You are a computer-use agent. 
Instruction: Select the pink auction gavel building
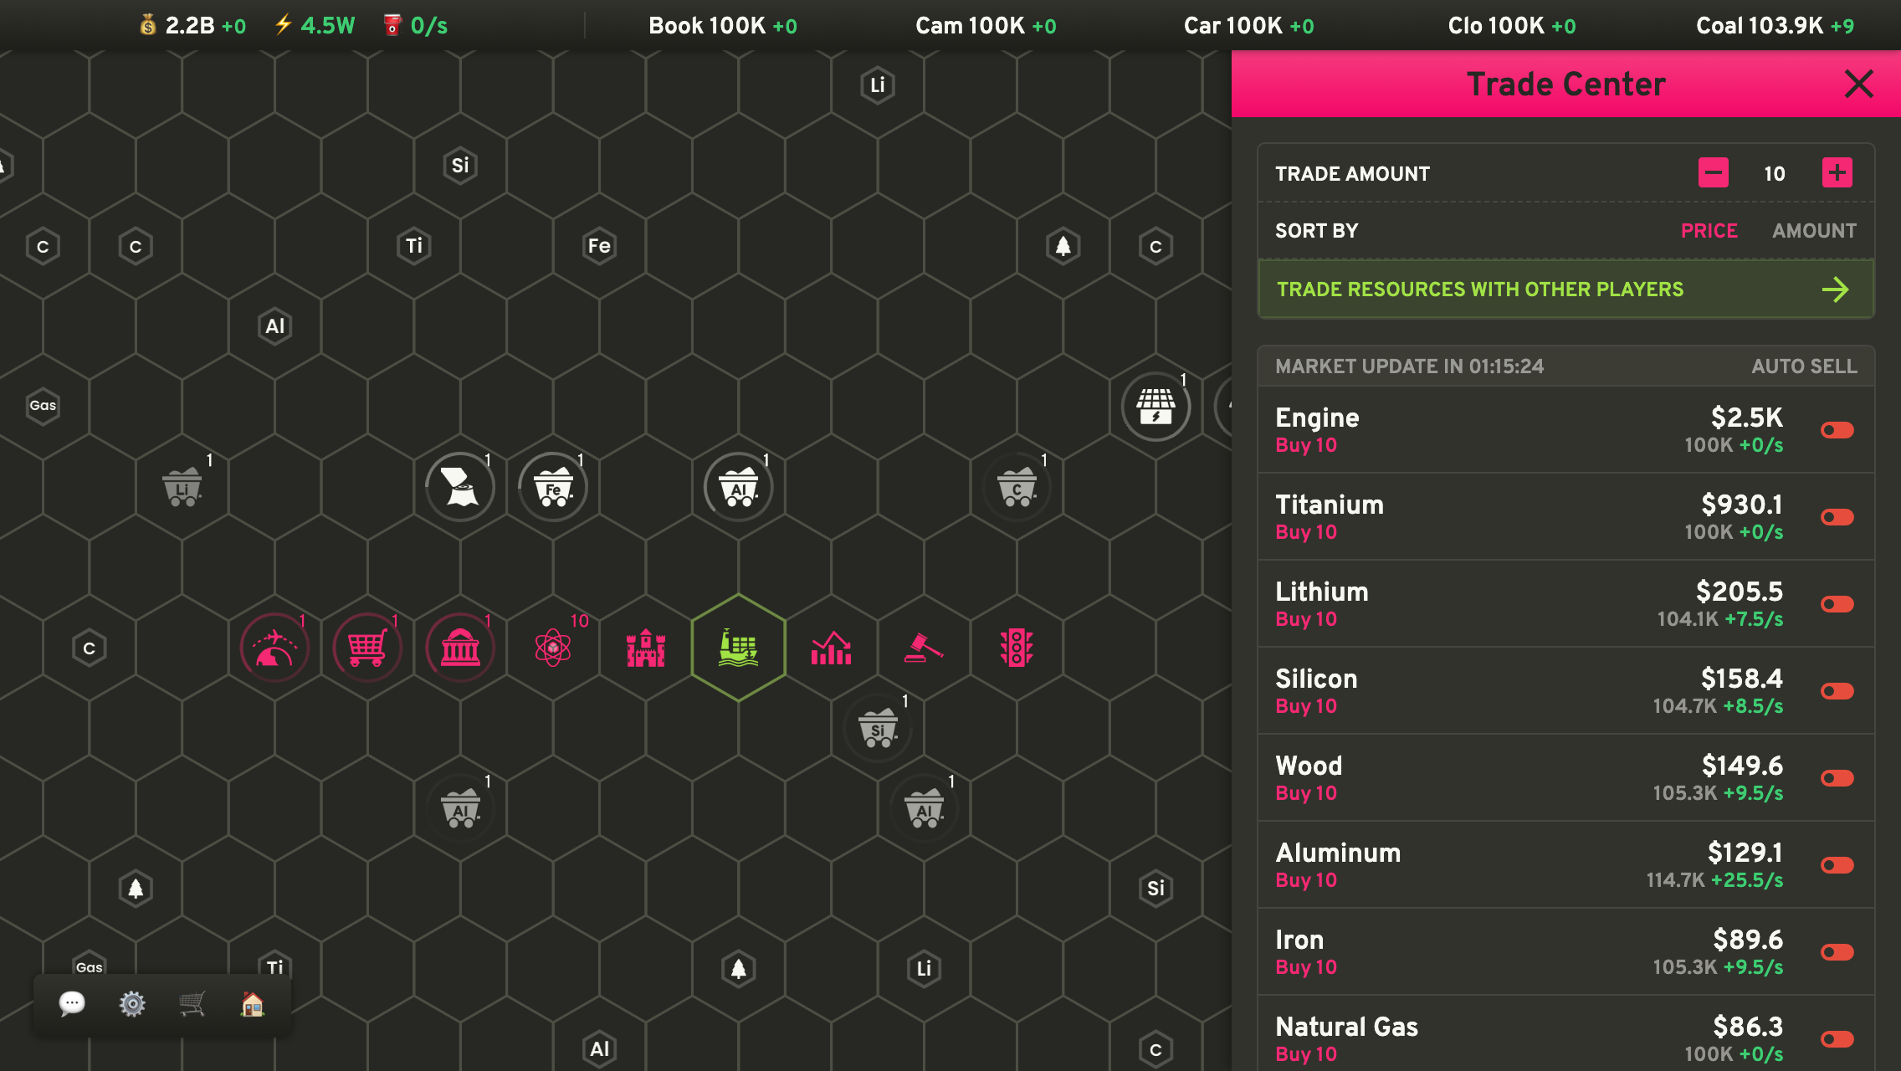pos(924,648)
